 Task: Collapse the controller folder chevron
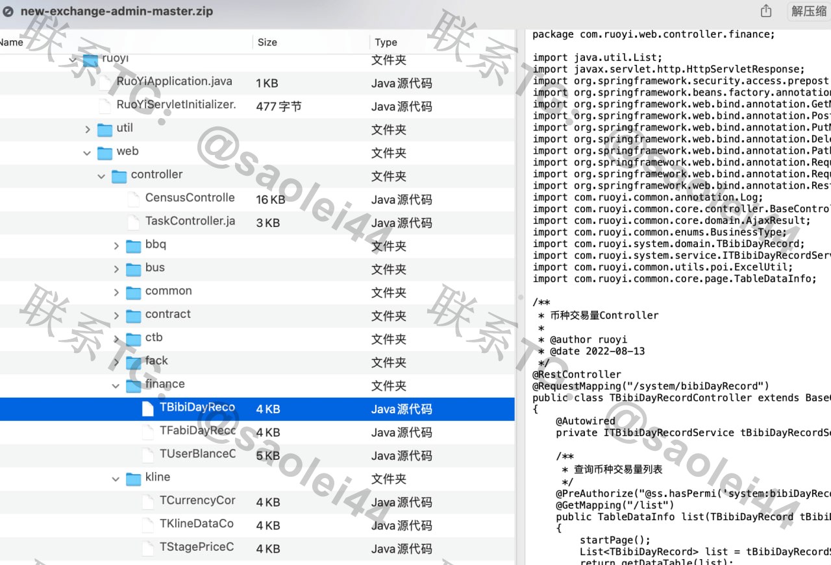pos(101,176)
